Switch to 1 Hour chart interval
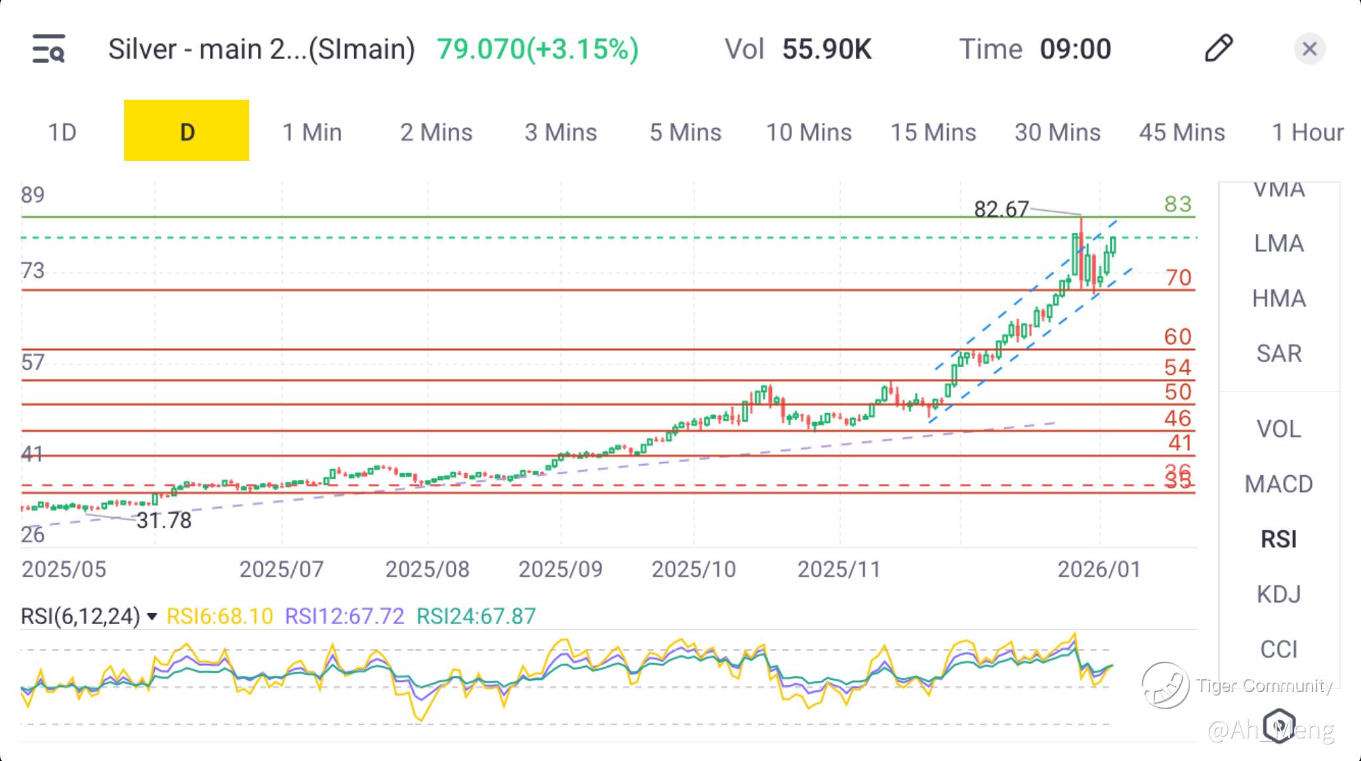 click(1307, 132)
